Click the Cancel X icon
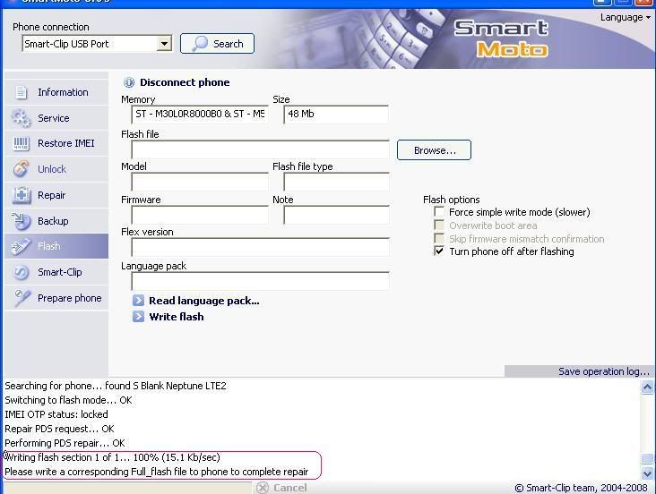Screen dimensions: 656x494 tap(263, 488)
